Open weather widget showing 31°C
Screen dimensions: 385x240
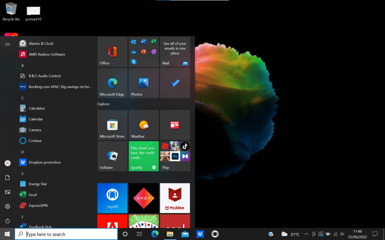coord(290,234)
